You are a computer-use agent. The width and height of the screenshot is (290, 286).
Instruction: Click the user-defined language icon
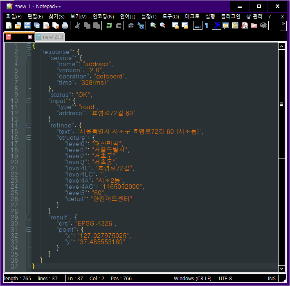click(226, 25)
